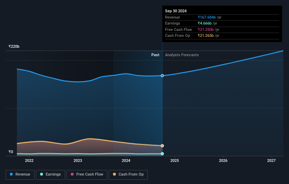The image size is (289, 184).
Task: Click the ₹21.250b free cash flow value
Action: (x=206, y=29)
